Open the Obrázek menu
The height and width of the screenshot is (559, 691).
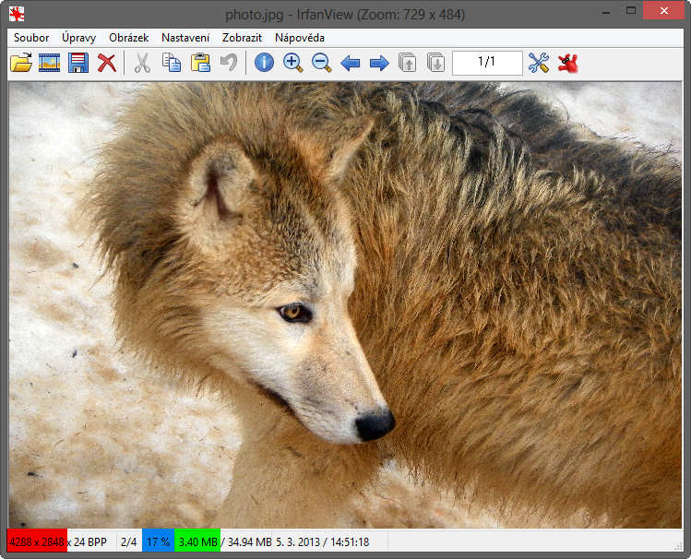tap(128, 38)
